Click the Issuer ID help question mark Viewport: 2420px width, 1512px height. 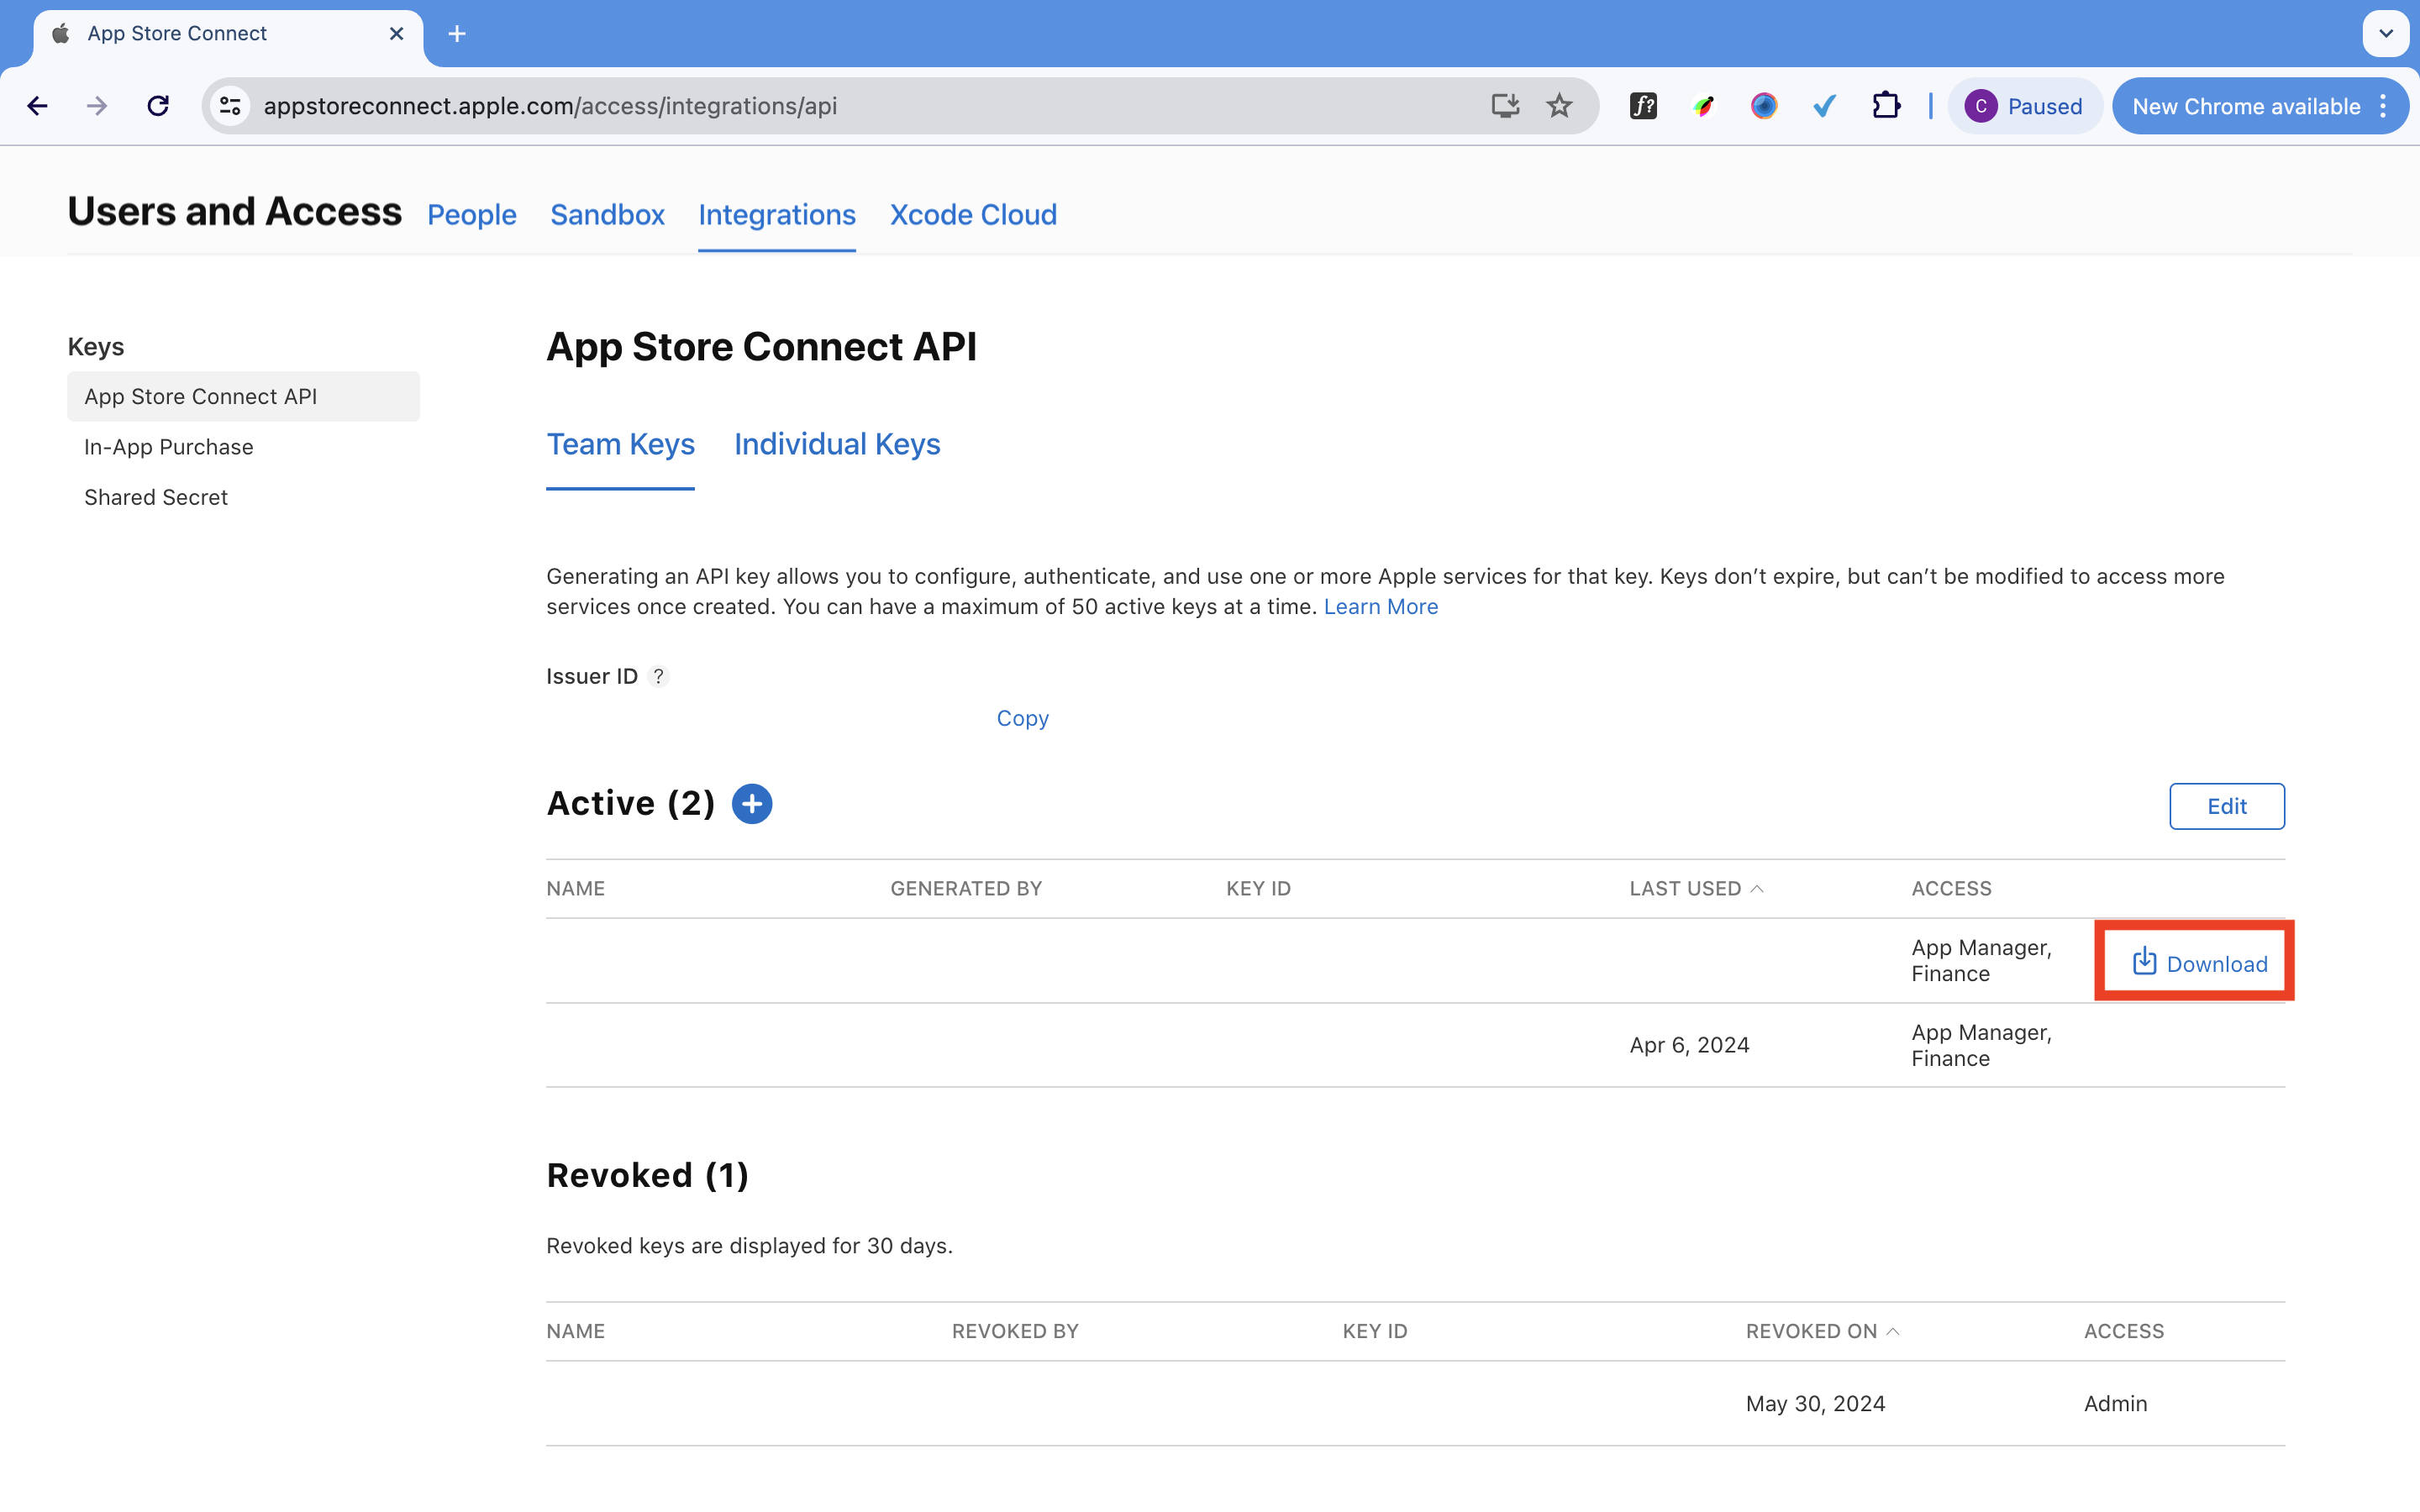pyautogui.click(x=658, y=676)
